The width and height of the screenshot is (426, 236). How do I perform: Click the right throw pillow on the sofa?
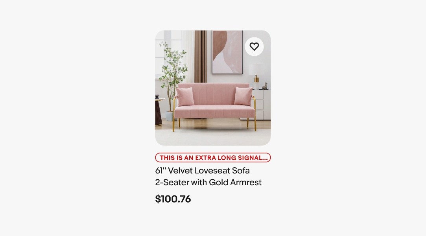pos(243,96)
